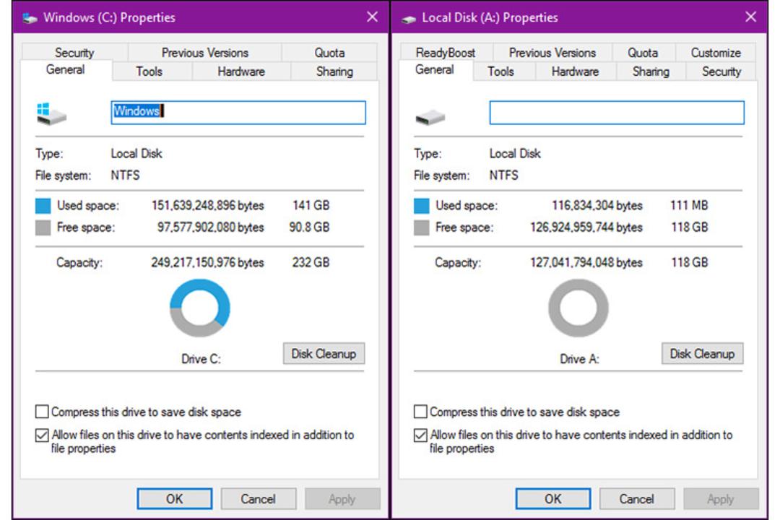Click the empty volume label field for A:
The image size is (780, 520).
pyautogui.click(x=617, y=113)
